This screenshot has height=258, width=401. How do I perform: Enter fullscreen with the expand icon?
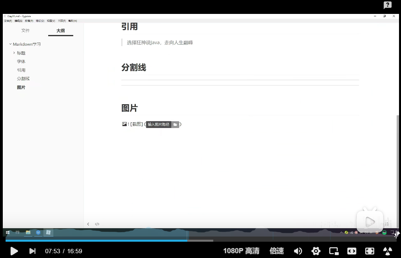coord(370,251)
